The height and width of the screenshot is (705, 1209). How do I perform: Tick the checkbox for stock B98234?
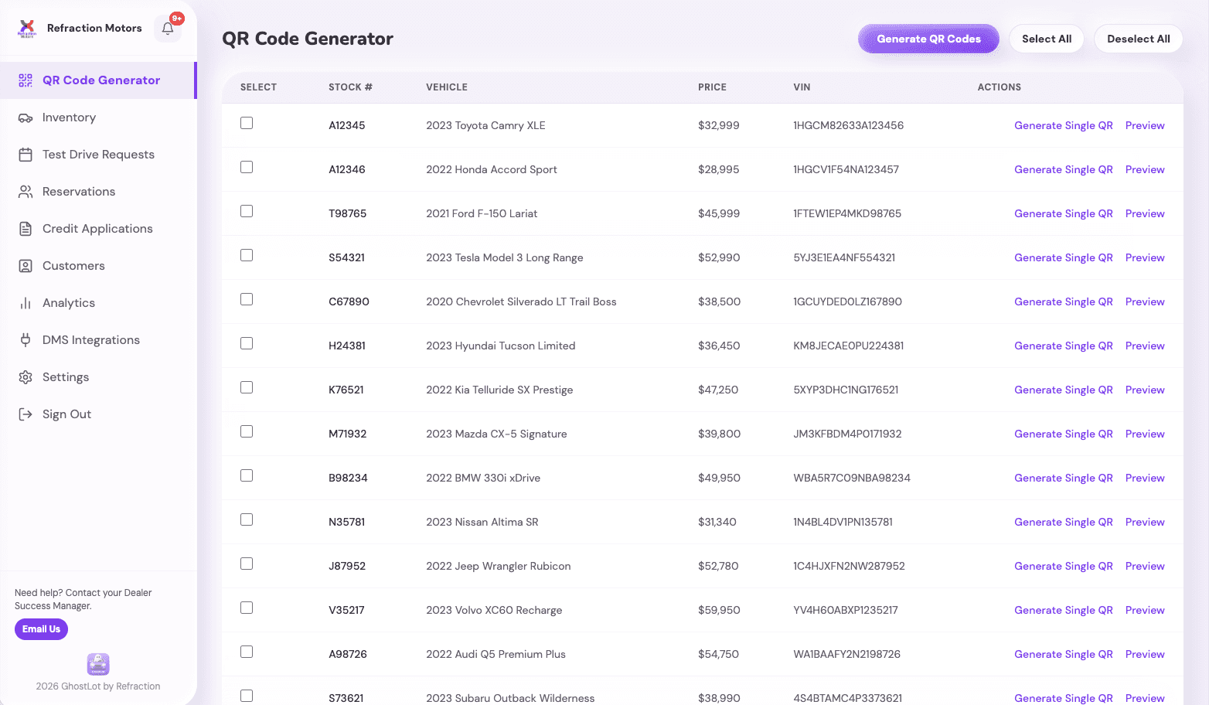(x=247, y=475)
